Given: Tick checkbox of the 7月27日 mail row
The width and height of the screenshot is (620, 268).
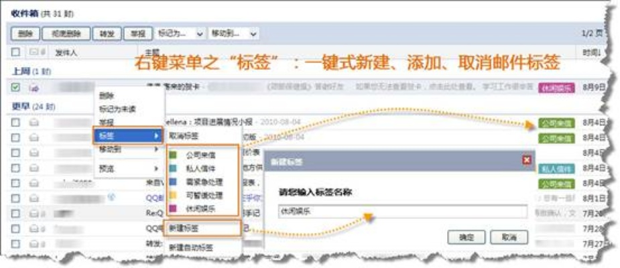Looking at the screenshot, I should [15, 244].
